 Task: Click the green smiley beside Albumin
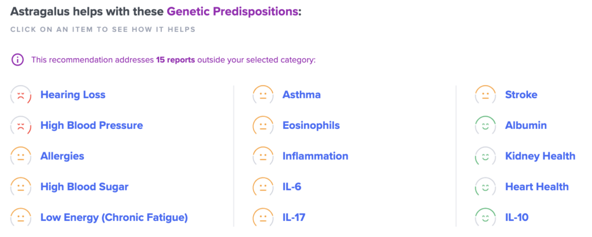(486, 125)
